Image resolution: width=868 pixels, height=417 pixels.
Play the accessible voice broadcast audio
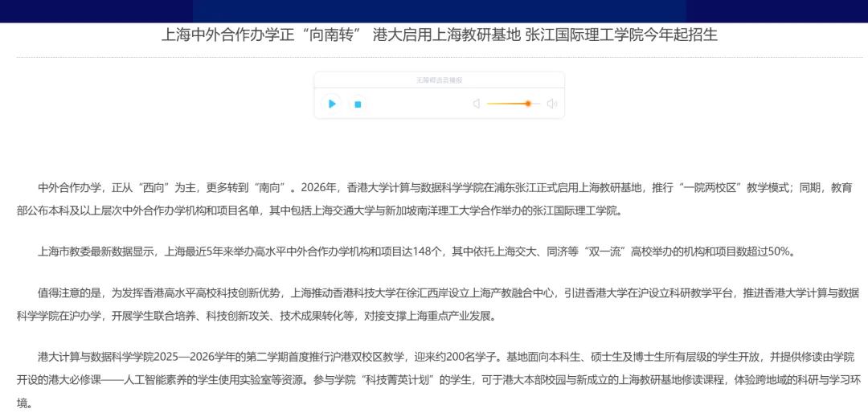point(332,104)
